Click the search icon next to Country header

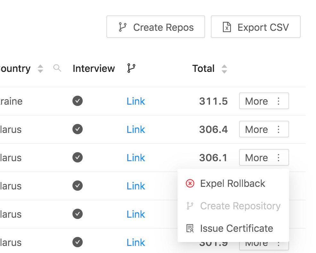(x=57, y=68)
